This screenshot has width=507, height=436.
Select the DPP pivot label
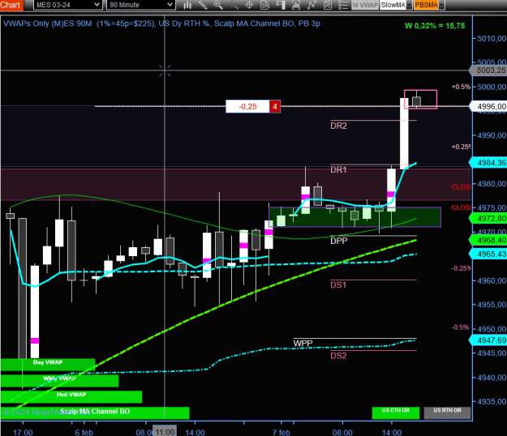point(339,241)
